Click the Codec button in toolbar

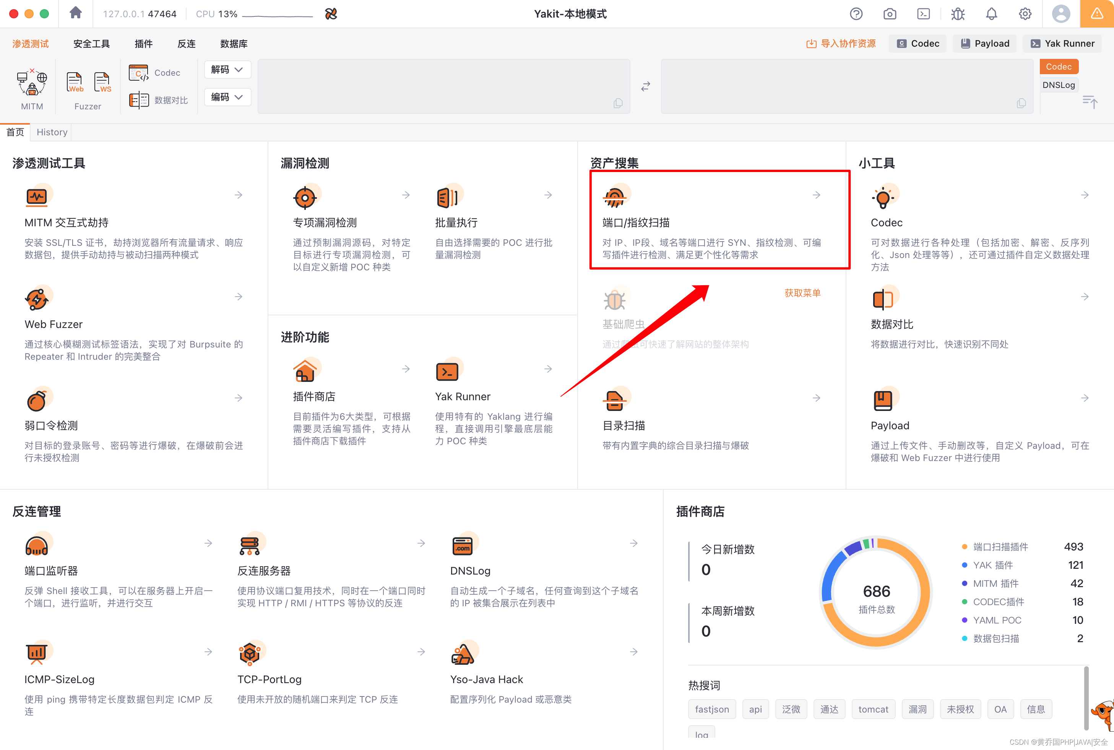click(918, 44)
